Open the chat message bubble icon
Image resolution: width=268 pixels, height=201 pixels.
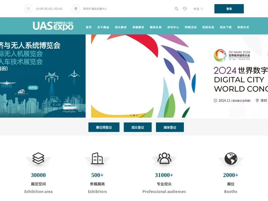click(x=185, y=9)
